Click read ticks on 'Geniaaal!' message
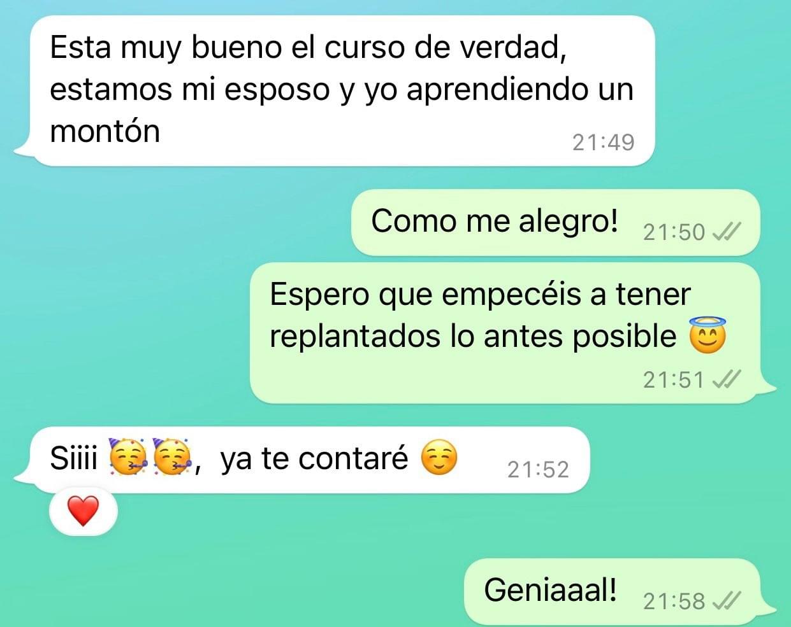This screenshot has height=627, width=791. (726, 600)
